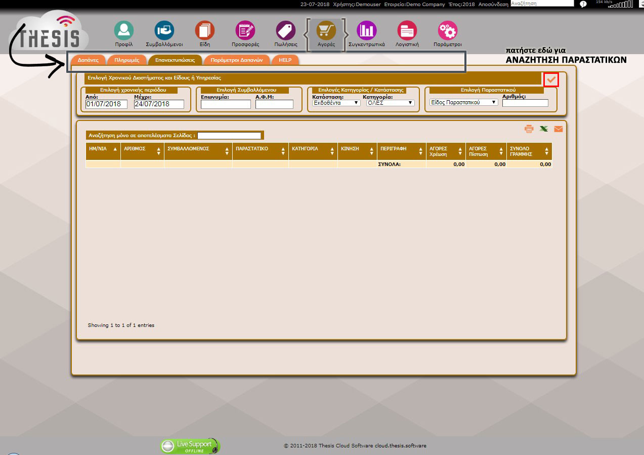Screen dimensions: 644x455
Task: Open the Λογιστική accounting icon
Action: click(407, 31)
